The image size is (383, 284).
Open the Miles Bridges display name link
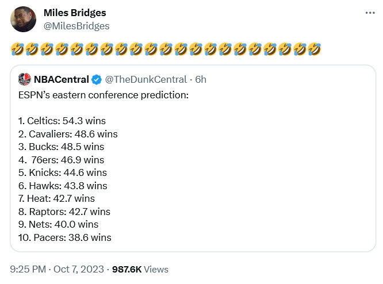coord(75,13)
